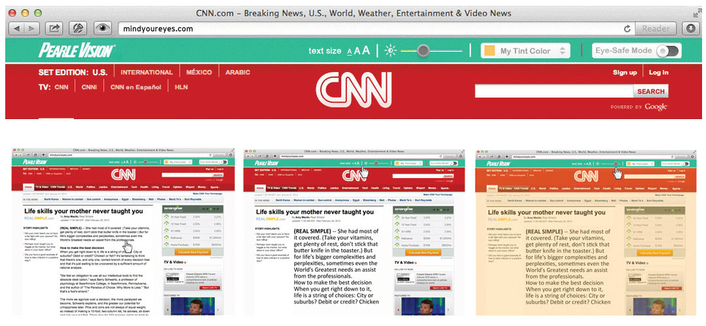Click Calculate New Payment in the orange-tinted screenshot

click(656, 252)
